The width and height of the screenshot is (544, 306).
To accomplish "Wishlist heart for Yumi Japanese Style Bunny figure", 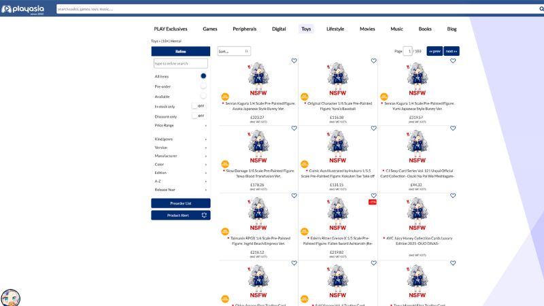I will (x=453, y=61).
